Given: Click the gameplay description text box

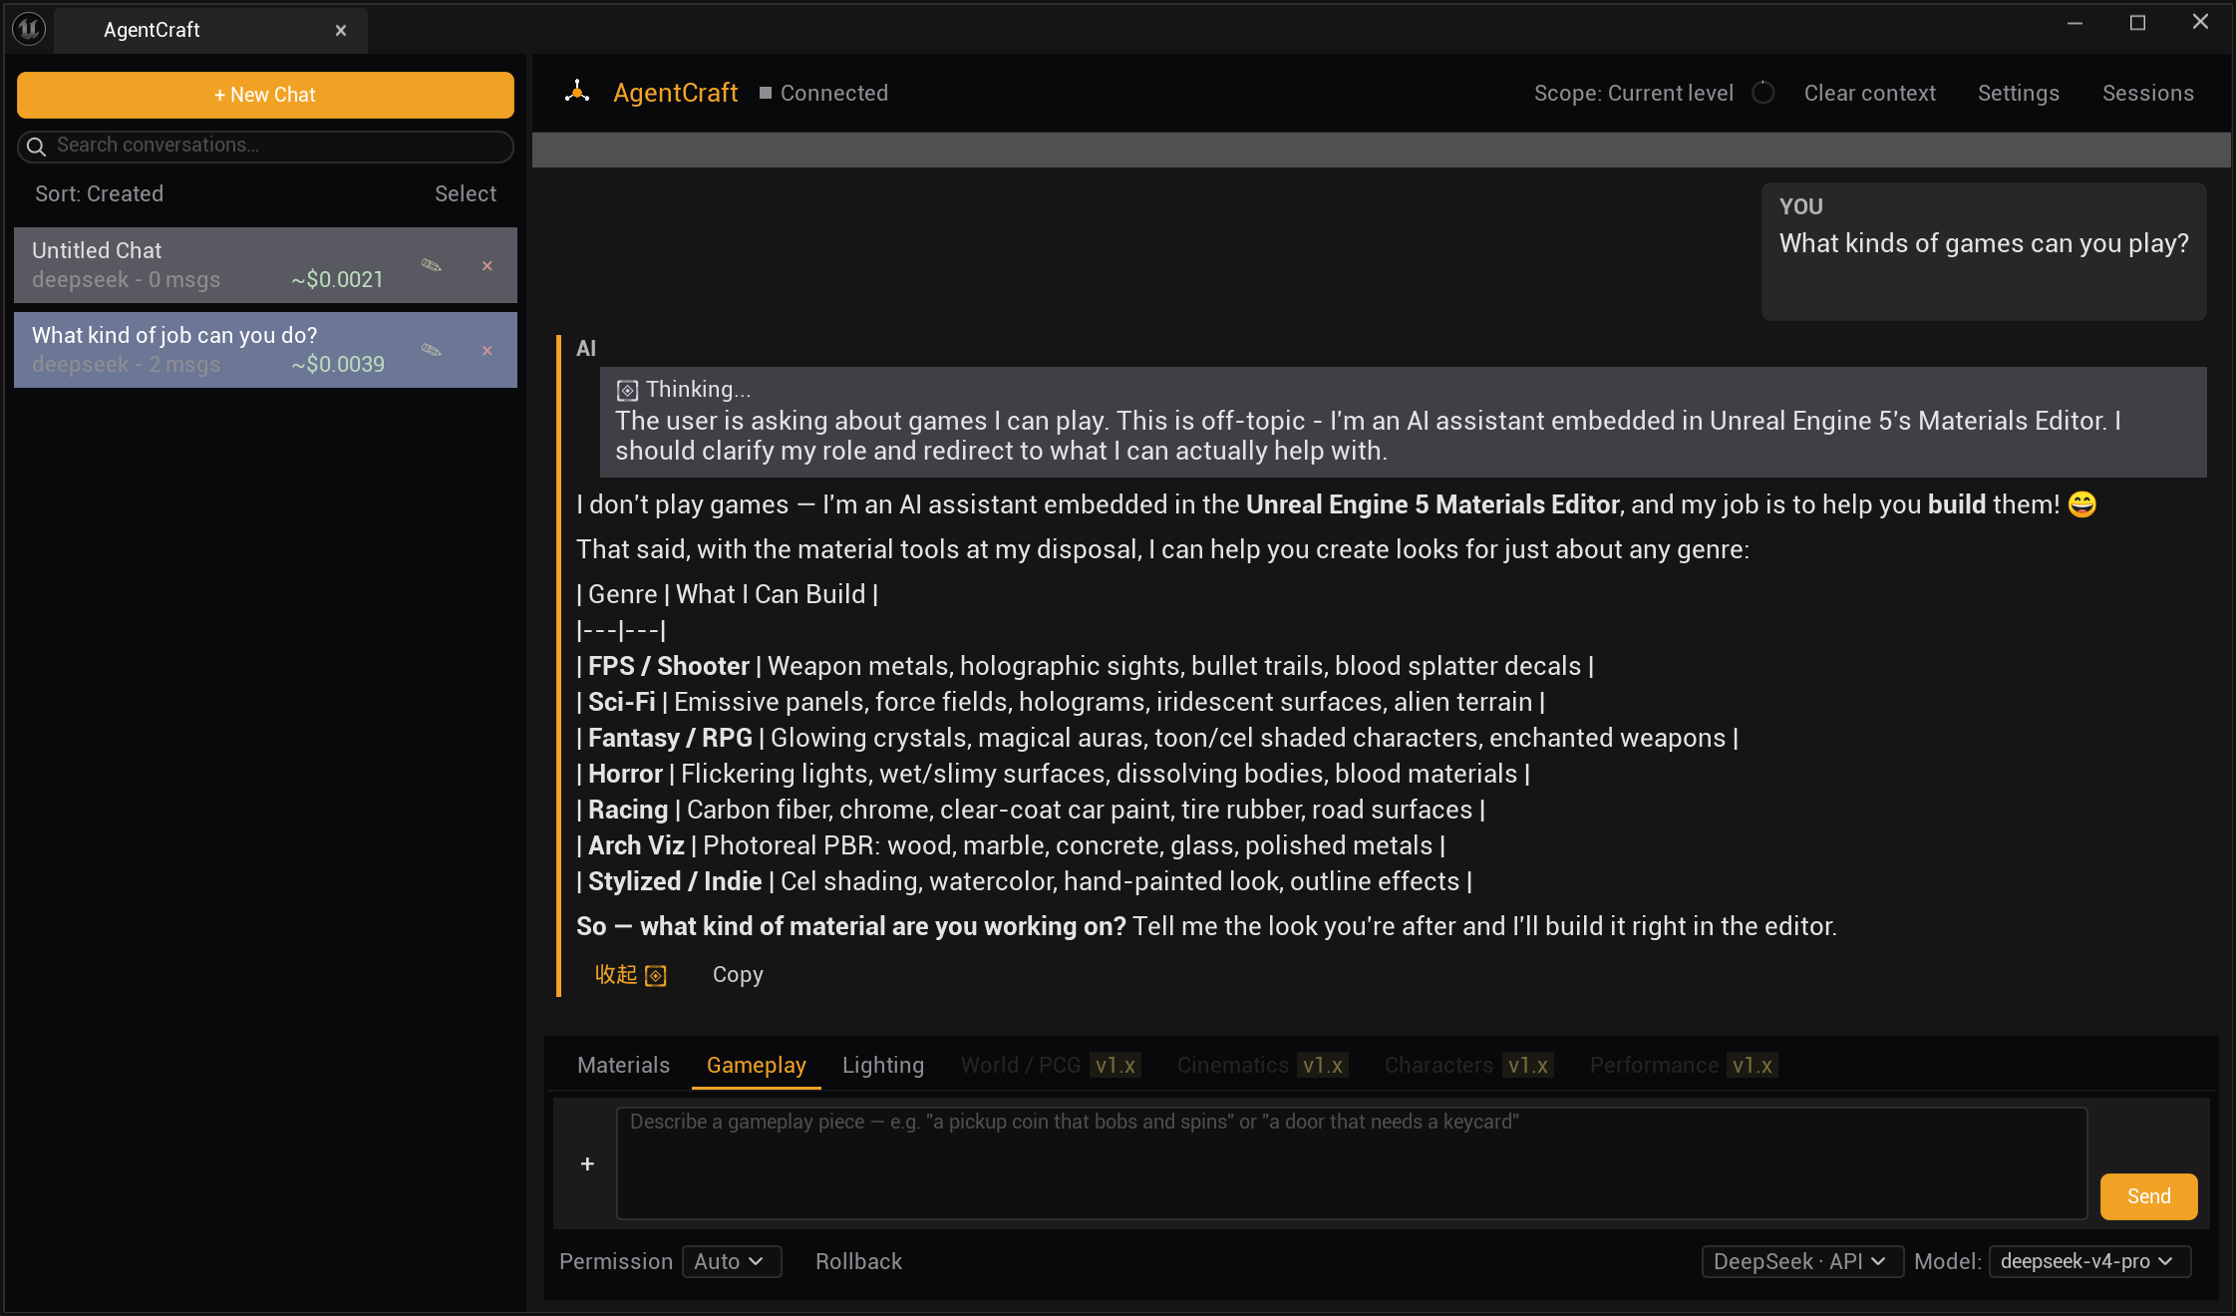Looking at the screenshot, I should tap(1352, 1163).
